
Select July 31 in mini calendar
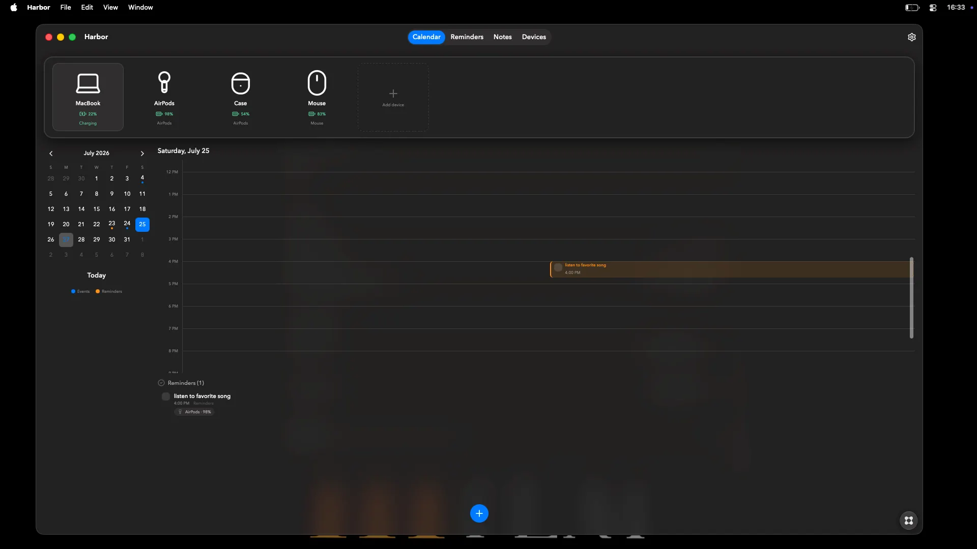(127, 239)
